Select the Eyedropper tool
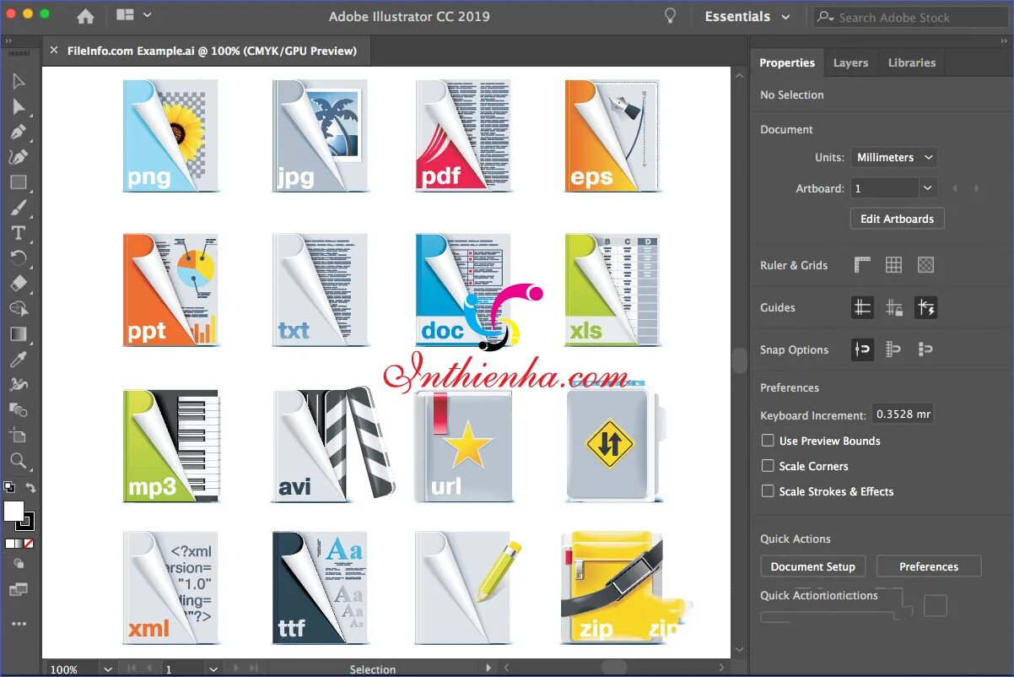This screenshot has width=1014, height=677. click(19, 360)
